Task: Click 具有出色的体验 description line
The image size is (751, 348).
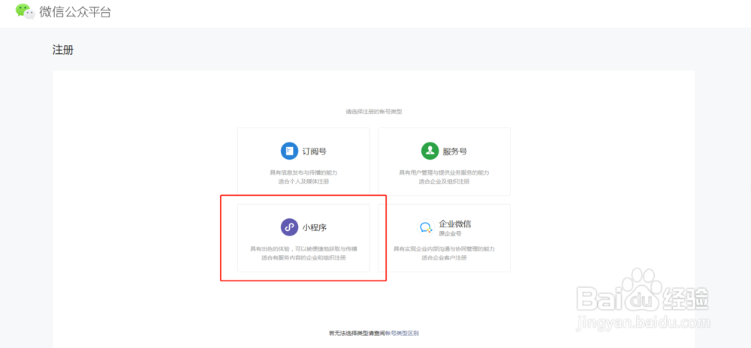Action: coord(303,249)
